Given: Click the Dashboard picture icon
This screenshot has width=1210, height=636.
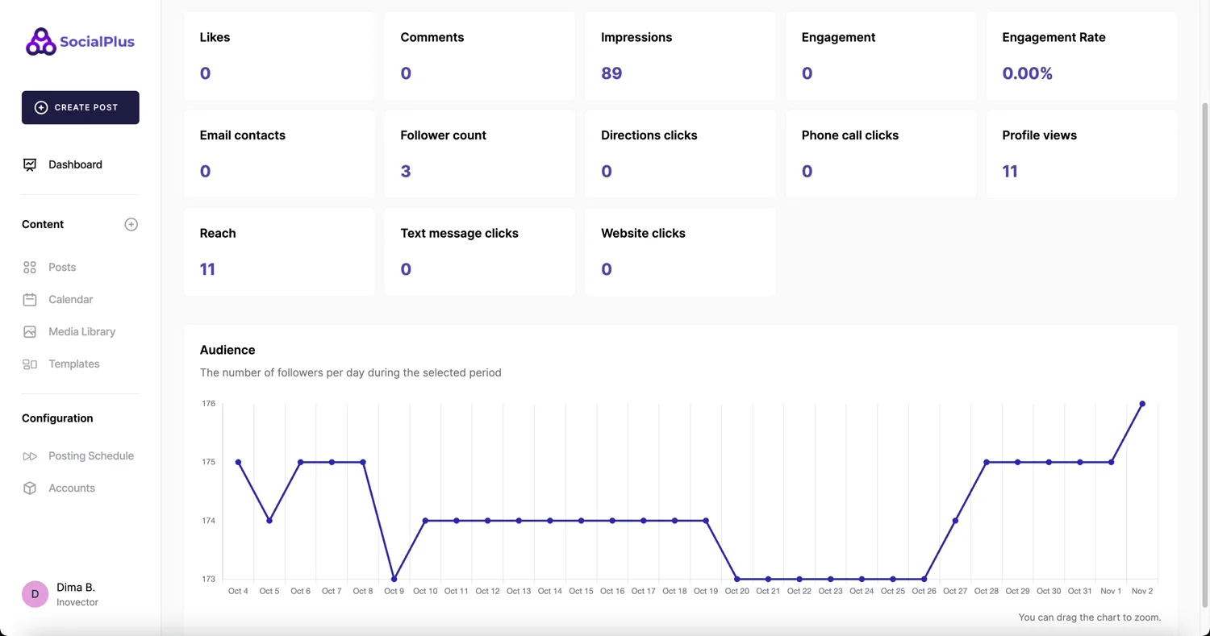Looking at the screenshot, I should click(29, 164).
